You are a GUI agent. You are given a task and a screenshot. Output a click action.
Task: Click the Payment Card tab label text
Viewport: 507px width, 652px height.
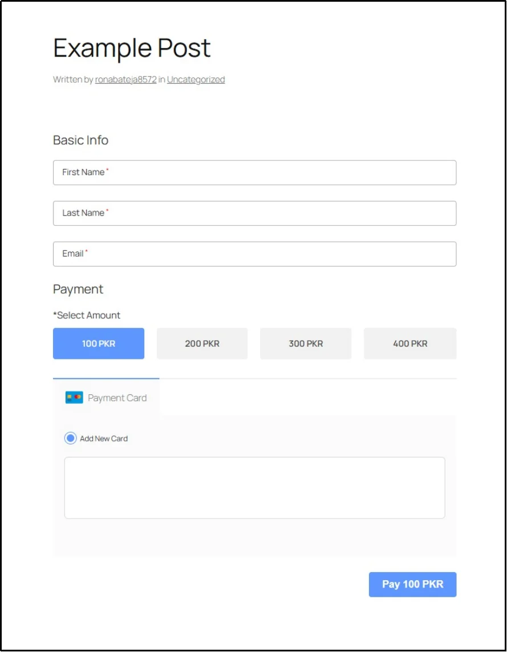coord(117,398)
